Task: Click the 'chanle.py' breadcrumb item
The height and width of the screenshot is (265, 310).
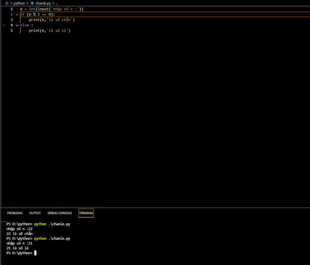Action: [x=43, y=3]
